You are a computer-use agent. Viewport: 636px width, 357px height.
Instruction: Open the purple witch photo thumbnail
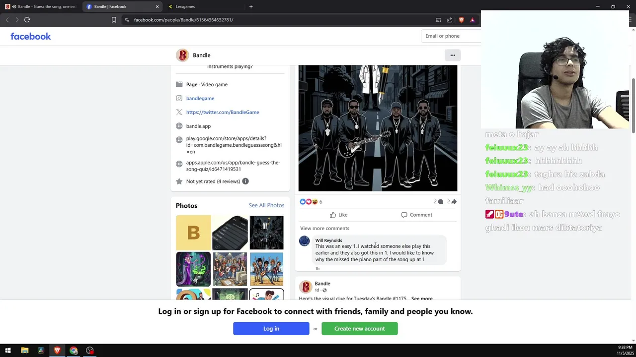[193, 269]
